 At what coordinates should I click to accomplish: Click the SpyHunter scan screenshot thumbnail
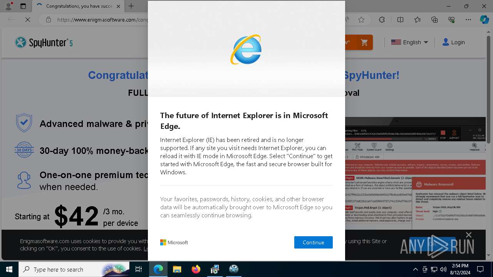[415, 173]
